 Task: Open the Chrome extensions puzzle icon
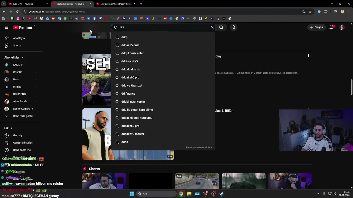tap(326, 12)
